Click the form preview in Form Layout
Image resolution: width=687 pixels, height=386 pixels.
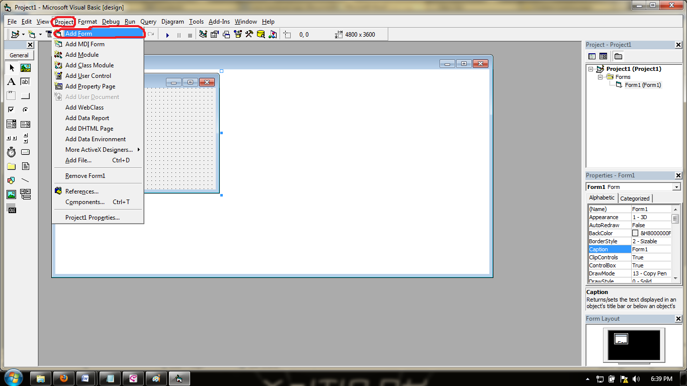621,339
